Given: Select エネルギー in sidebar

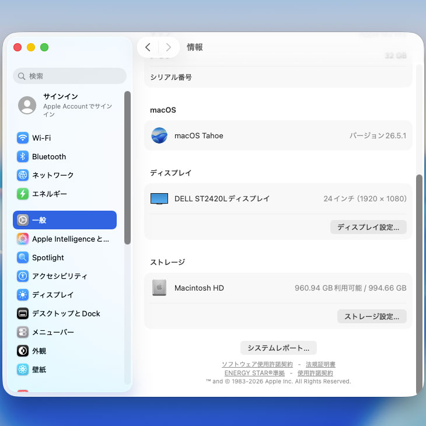Looking at the screenshot, I should pyautogui.click(x=50, y=194).
